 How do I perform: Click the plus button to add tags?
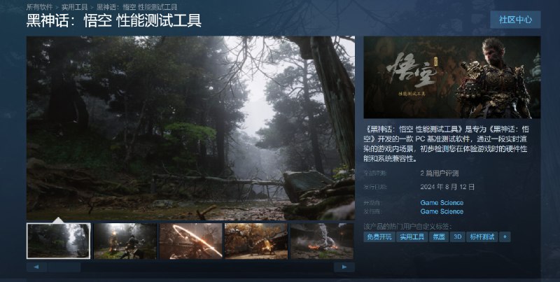(x=505, y=237)
